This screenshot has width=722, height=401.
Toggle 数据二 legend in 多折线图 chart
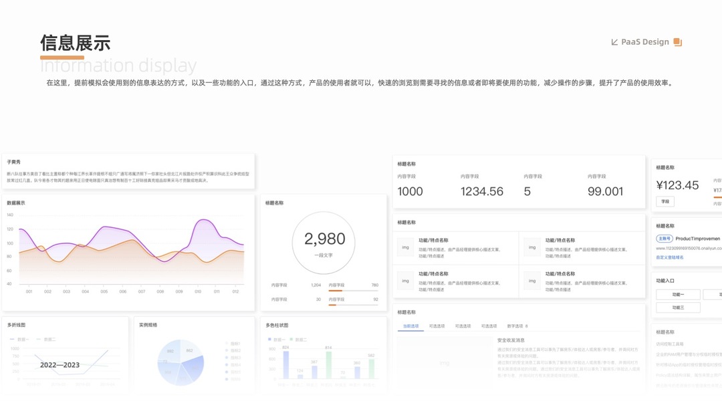(x=46, y=340)
